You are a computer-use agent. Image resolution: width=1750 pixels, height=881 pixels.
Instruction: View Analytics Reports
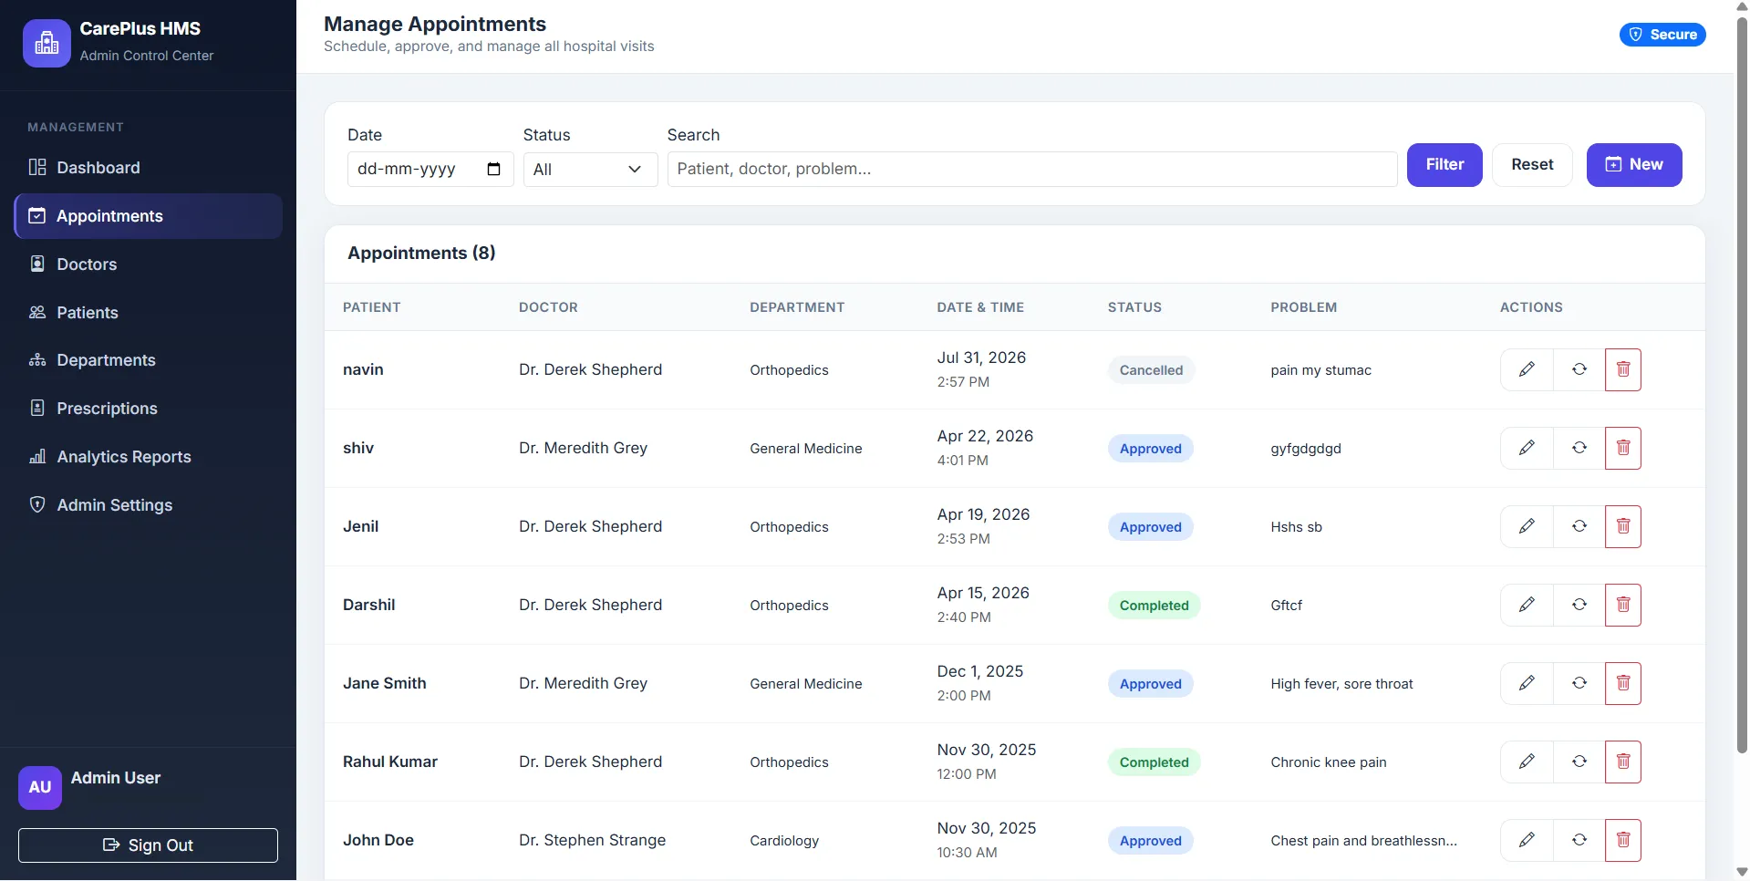click(x=149, y=457)
